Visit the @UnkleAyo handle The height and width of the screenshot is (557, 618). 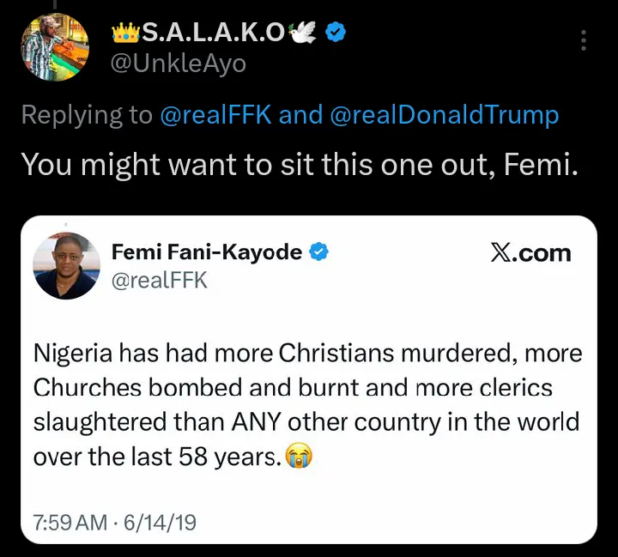[x=179, y=62]
